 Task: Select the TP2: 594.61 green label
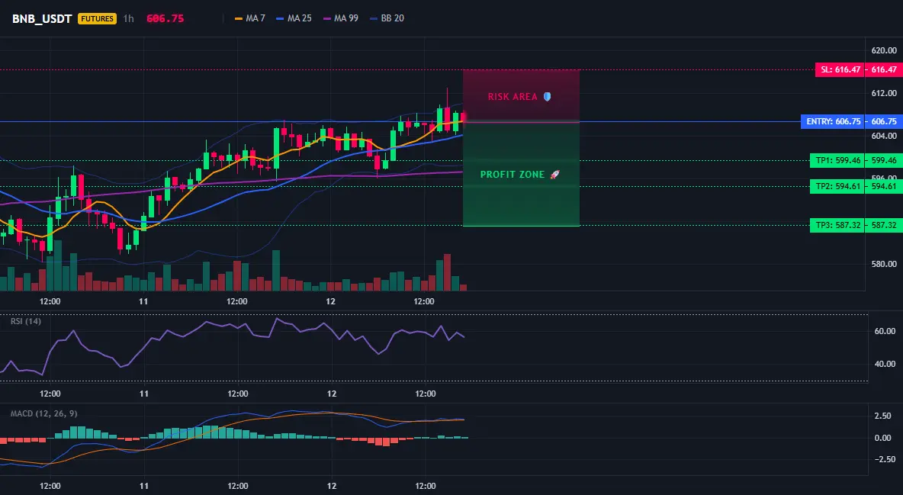click(838, 186)
